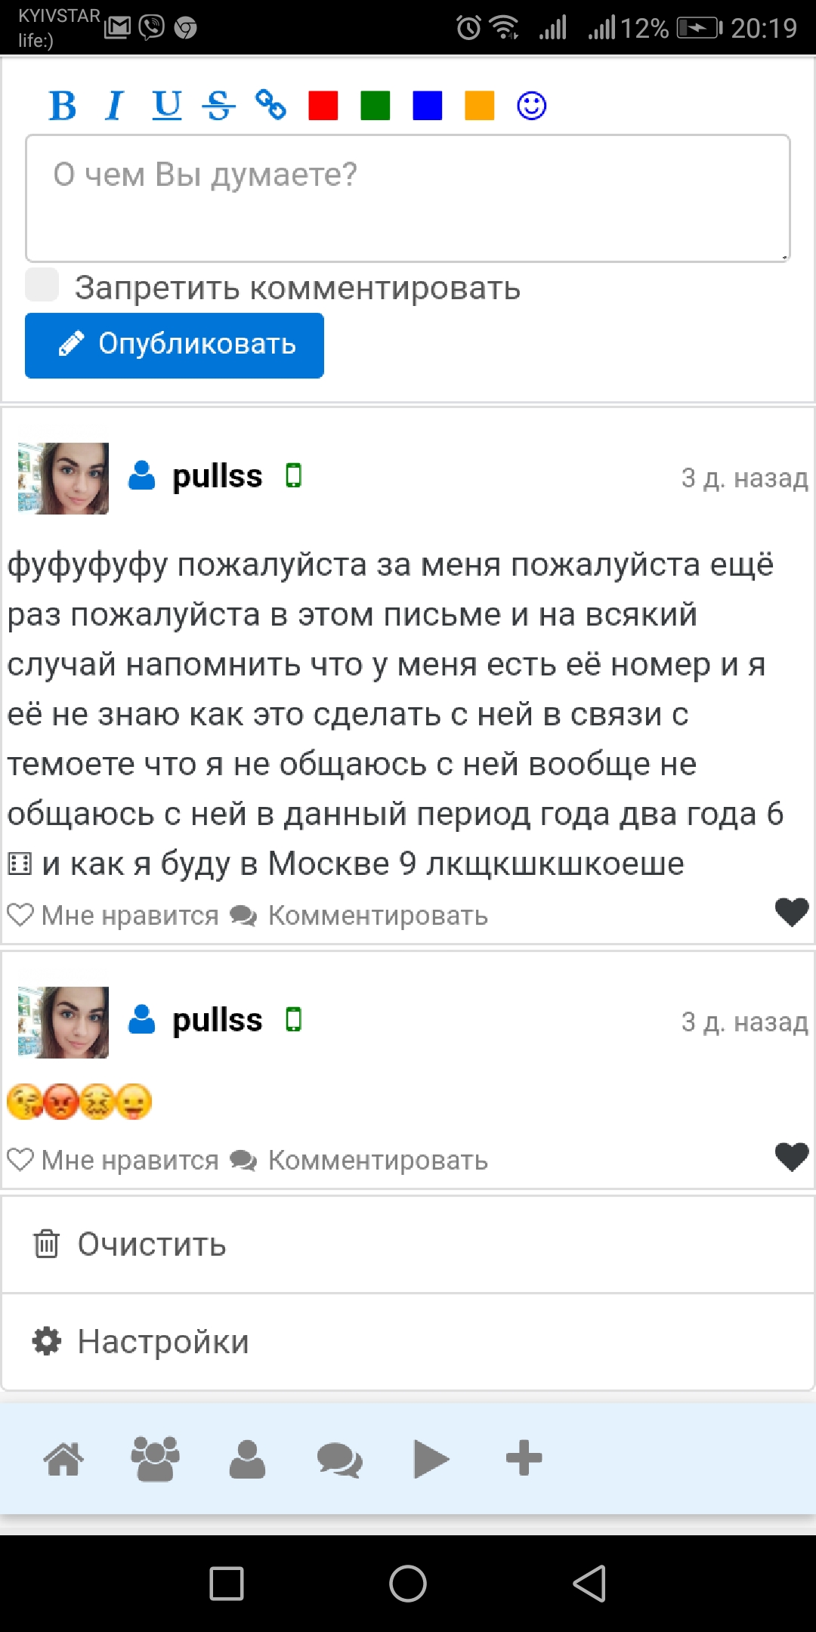The height and width of the screenshot is (1632, 816).
Task: Apply italic formatting
Action: pyautogui.click(x=115, y=106)
